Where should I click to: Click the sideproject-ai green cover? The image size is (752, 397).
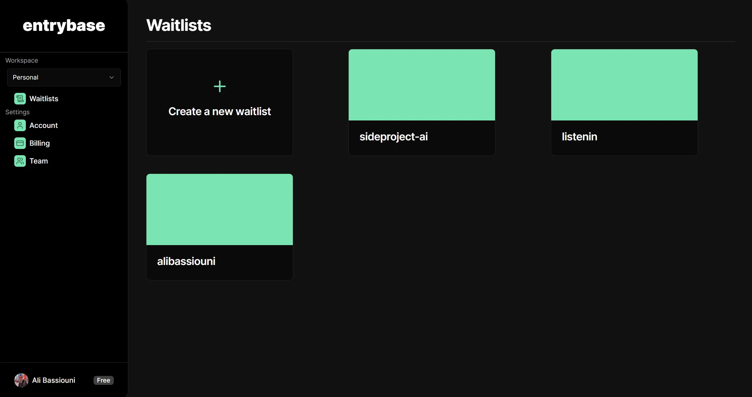(x=422, y=85)
